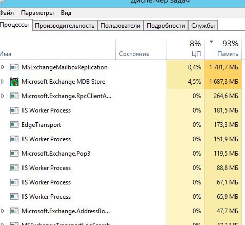The height and width of the screenshot is (225, 245).
Task: Switch to the Пользователи tab
Action: (120, 26)
